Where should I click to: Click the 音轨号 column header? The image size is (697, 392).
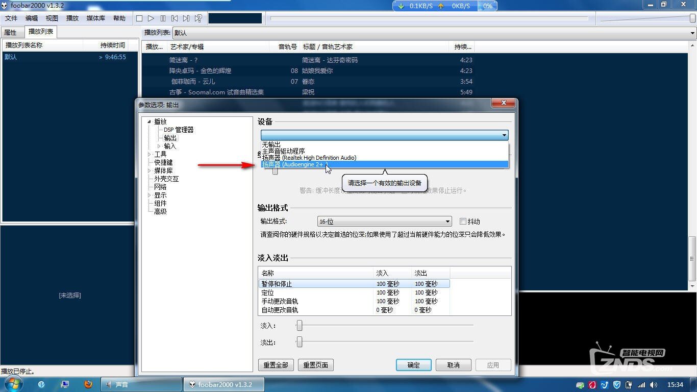285,46
